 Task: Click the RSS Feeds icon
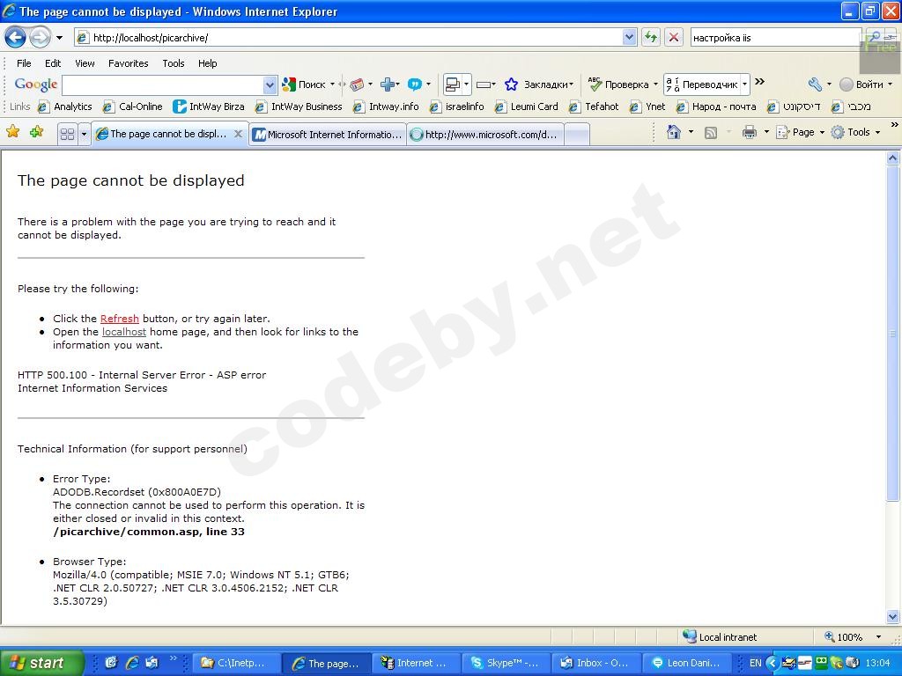click(711, 133)
